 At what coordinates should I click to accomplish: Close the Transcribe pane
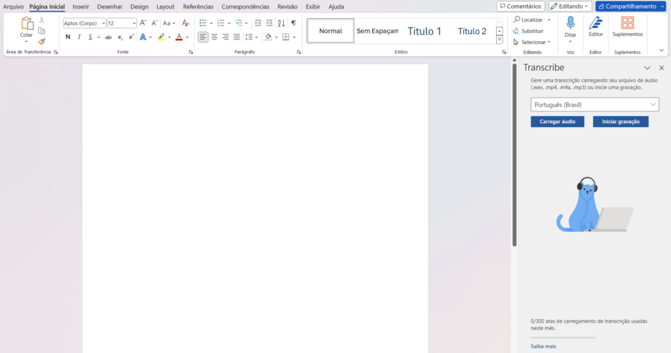pos(662,68)
